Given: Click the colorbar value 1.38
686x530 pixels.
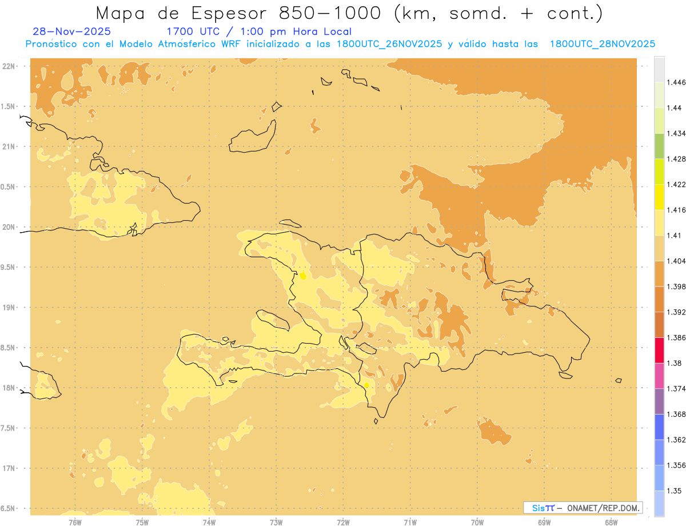Looking at the screenshot, I should 674,363.
